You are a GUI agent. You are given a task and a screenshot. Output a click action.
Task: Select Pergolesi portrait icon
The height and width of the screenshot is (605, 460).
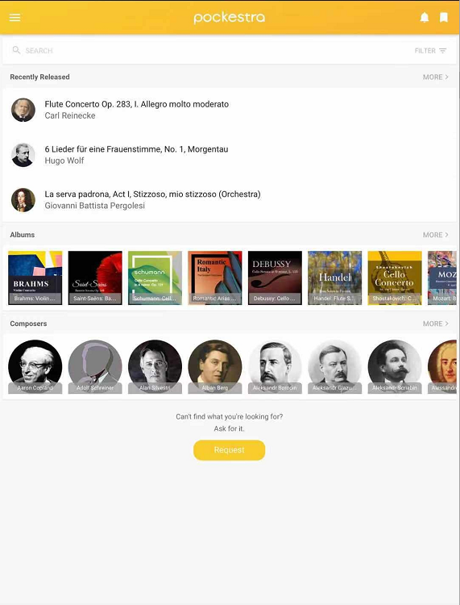[23, 200]
